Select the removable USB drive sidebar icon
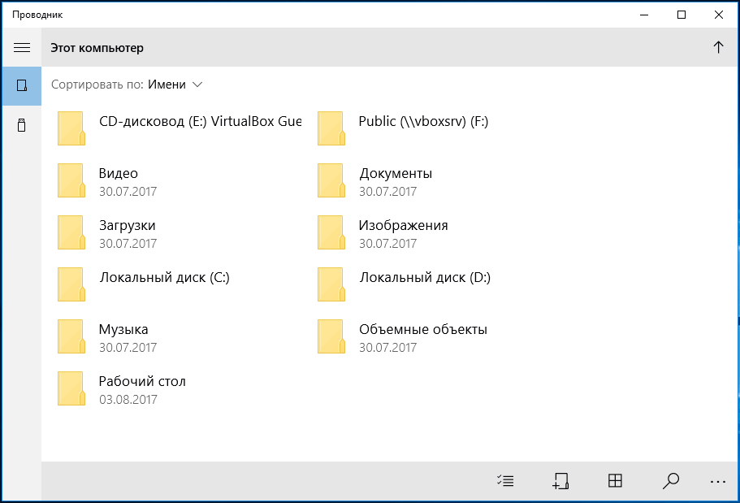The width and height of the screenshot is (740, 503). click(22, 125)
